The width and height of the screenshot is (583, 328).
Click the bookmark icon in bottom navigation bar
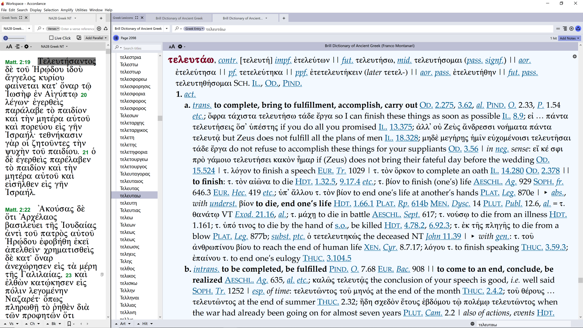[69, 324]
